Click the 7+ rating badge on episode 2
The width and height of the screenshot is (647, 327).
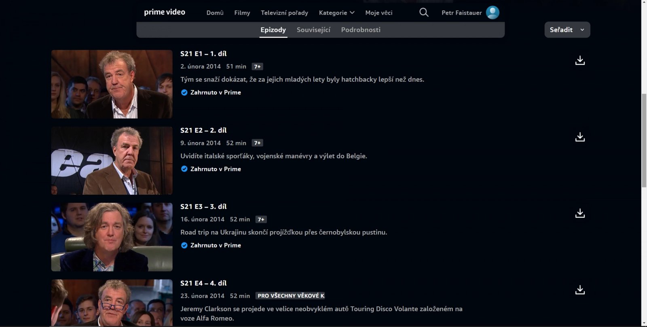[x=257, y=143]
